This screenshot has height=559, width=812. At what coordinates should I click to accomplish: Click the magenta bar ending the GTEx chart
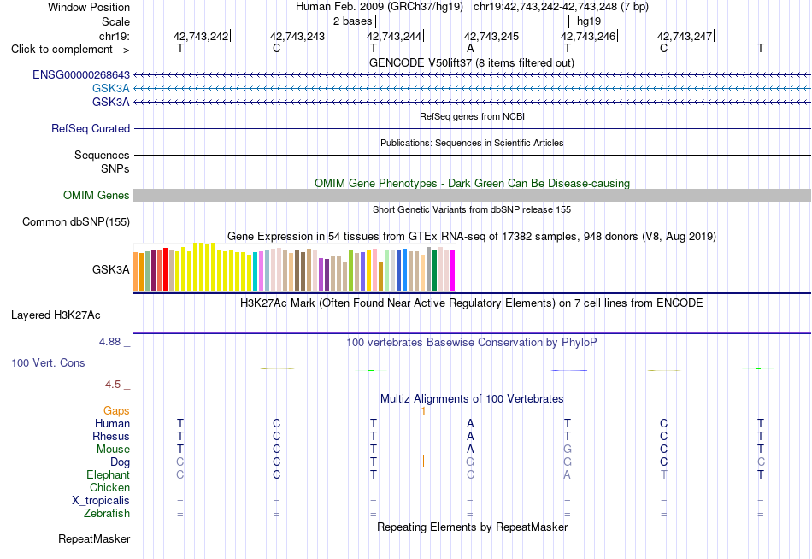(x=453, y=270)
